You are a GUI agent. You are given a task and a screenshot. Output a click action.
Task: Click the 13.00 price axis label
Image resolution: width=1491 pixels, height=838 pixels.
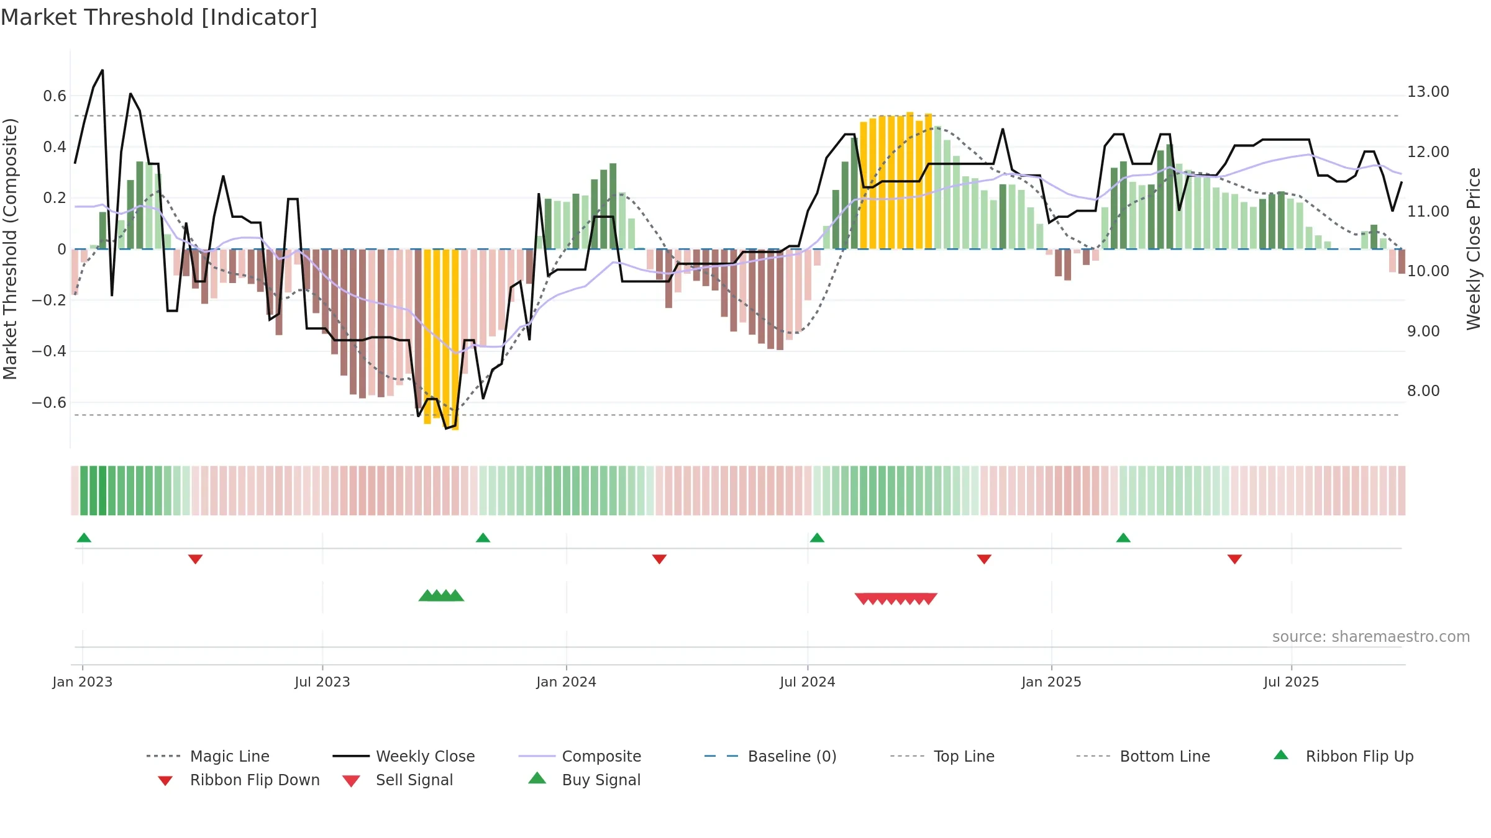[x=1428, y=92]
